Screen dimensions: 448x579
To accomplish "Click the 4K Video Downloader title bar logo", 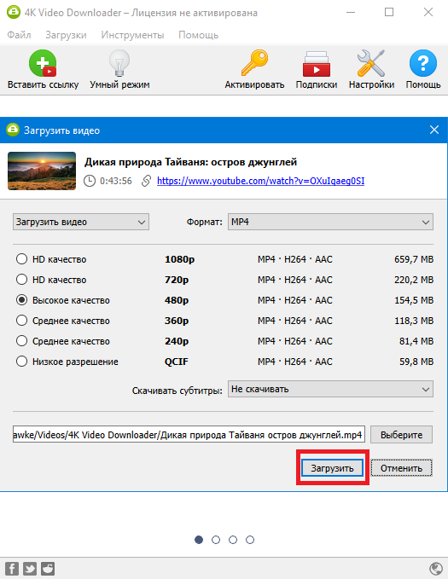I will pyautogui.click(x=14, y=12).
